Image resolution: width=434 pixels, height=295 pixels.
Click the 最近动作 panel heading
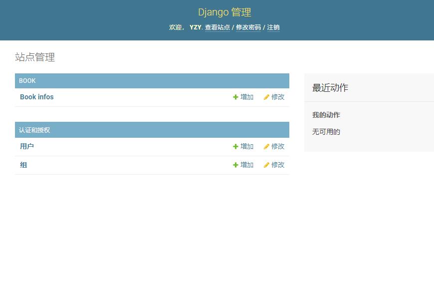[330, 88]
